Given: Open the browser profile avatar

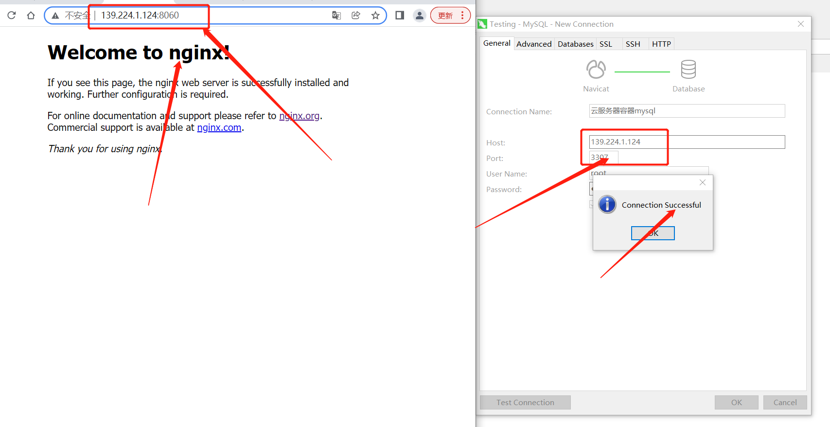Looking at the screenshot, I should 419,15.
